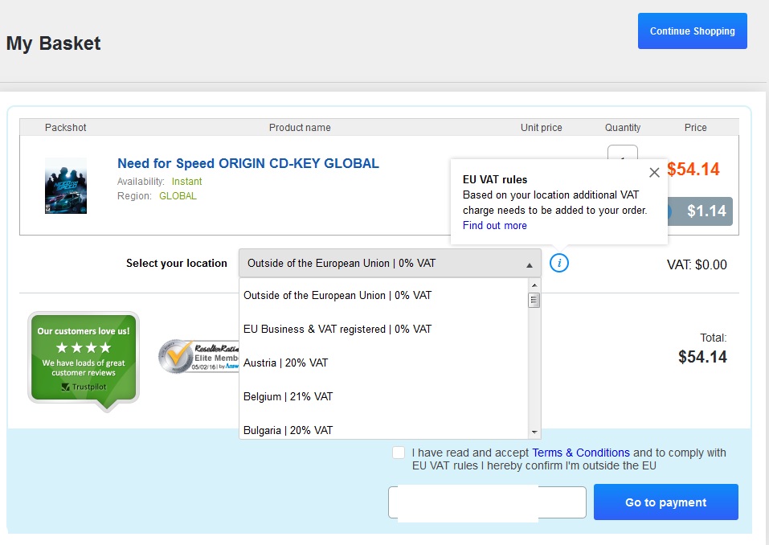Viewport: 769px width, 545px height.
Task: Click the VAT info icon
Action: (x=559, y=263)
